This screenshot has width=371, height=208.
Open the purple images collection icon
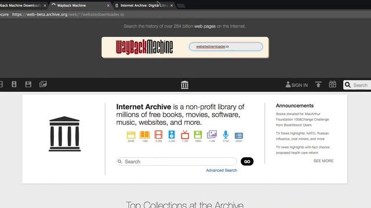[x=212, y=135]
